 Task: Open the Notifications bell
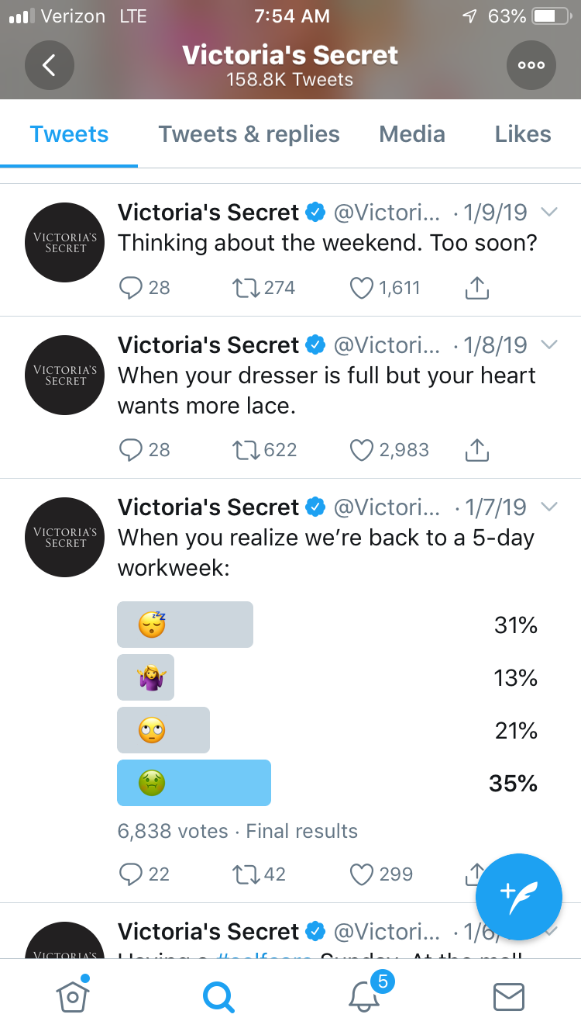364,996
